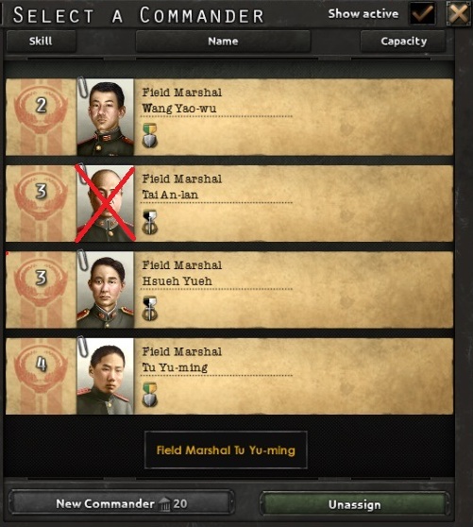Viewport: 473px width, 527px height.
Task: Click the Field Marshal Tu Yu-ming label box
Action: 226,450
